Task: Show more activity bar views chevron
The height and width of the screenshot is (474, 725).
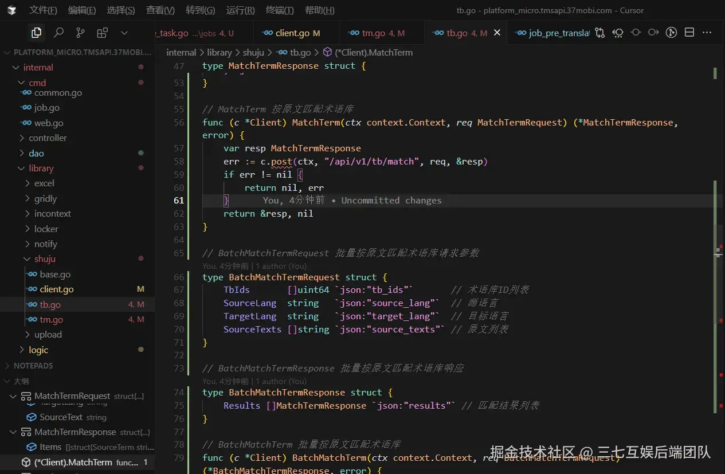Action: point(124,33)
